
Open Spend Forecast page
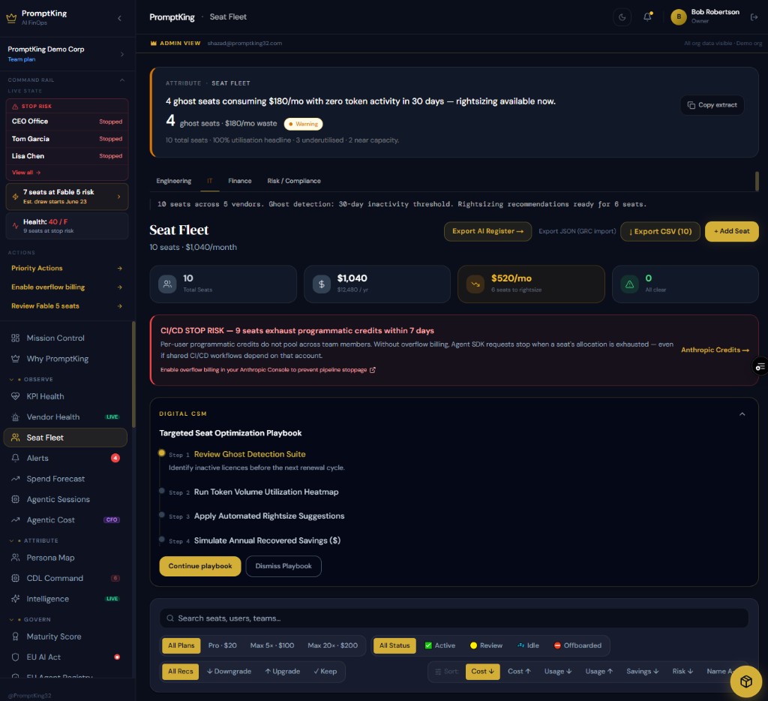click(65, 478)
